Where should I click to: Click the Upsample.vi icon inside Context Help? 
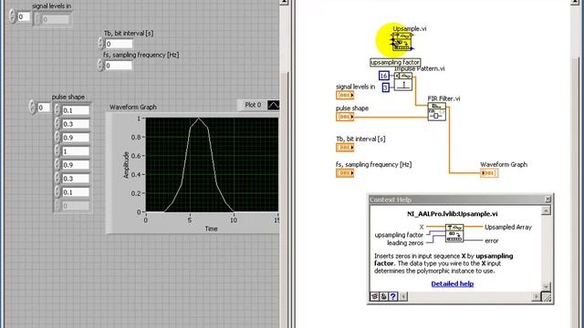click(454, 233)
